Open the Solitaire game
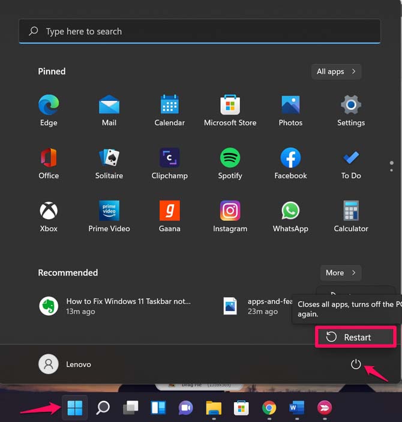Image resolution: width=402 pixels, height=422 pixels. (109, 163)
